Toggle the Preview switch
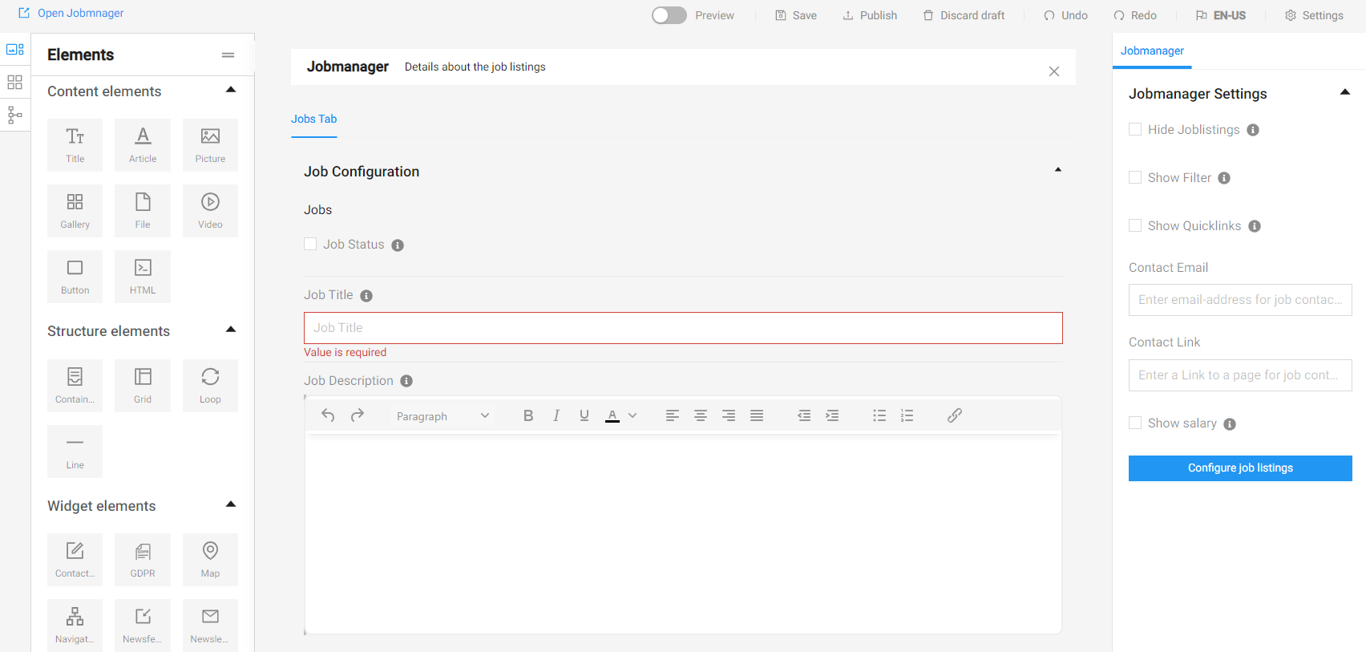1366x652 pixels. point(669,15)
